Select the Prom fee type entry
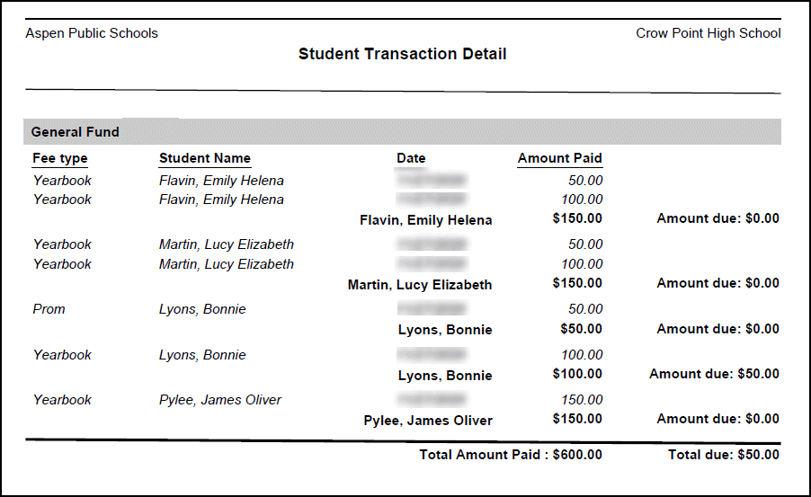 (x=49, y=309)
